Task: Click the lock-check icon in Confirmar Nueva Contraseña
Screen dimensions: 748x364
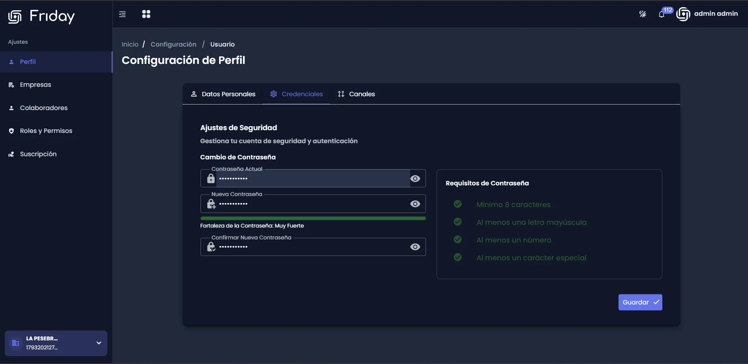Action: (211, 247)
